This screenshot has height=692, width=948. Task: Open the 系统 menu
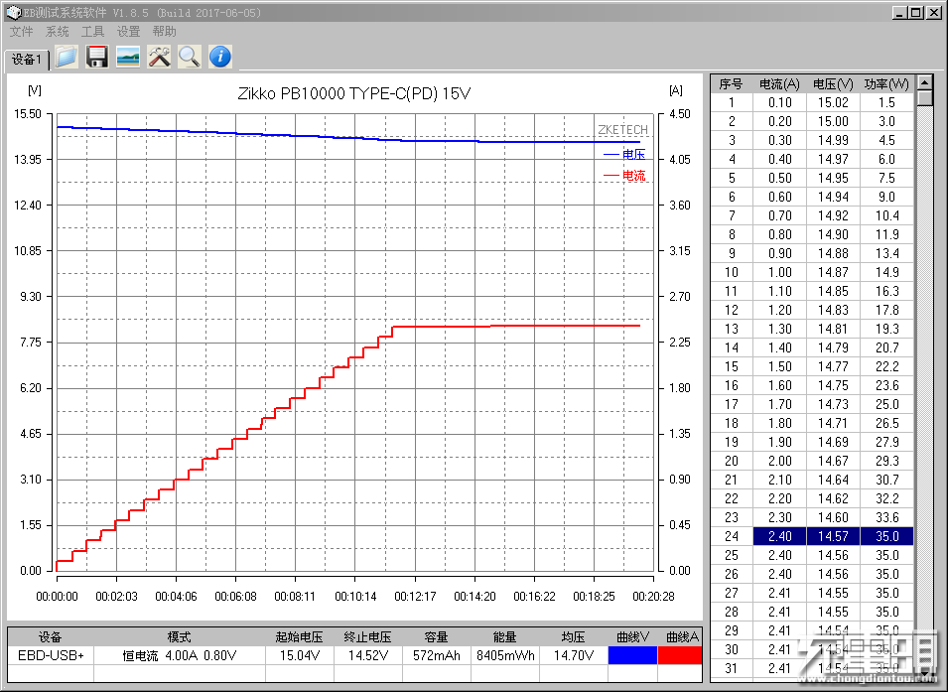58,32
